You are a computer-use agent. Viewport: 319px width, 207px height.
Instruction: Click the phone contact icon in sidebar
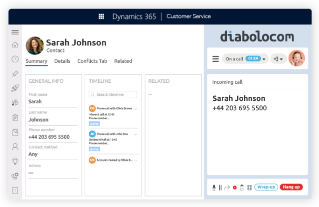coord(15,176)
